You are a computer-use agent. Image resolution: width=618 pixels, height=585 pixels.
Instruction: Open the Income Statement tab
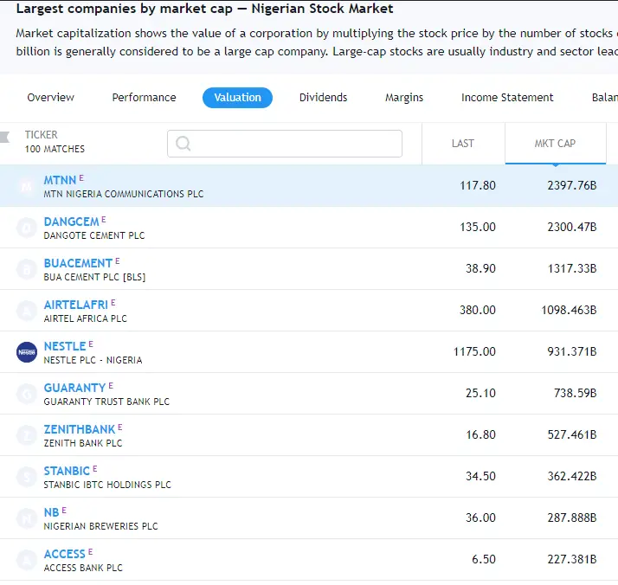pos(507,97)
